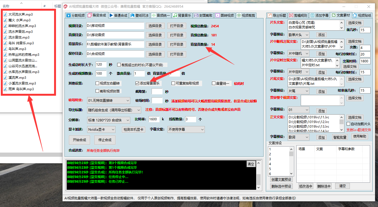Screen dimensions: 378x207
Task: Click the 分割视频 tab icon
Action: coord(69,16)
